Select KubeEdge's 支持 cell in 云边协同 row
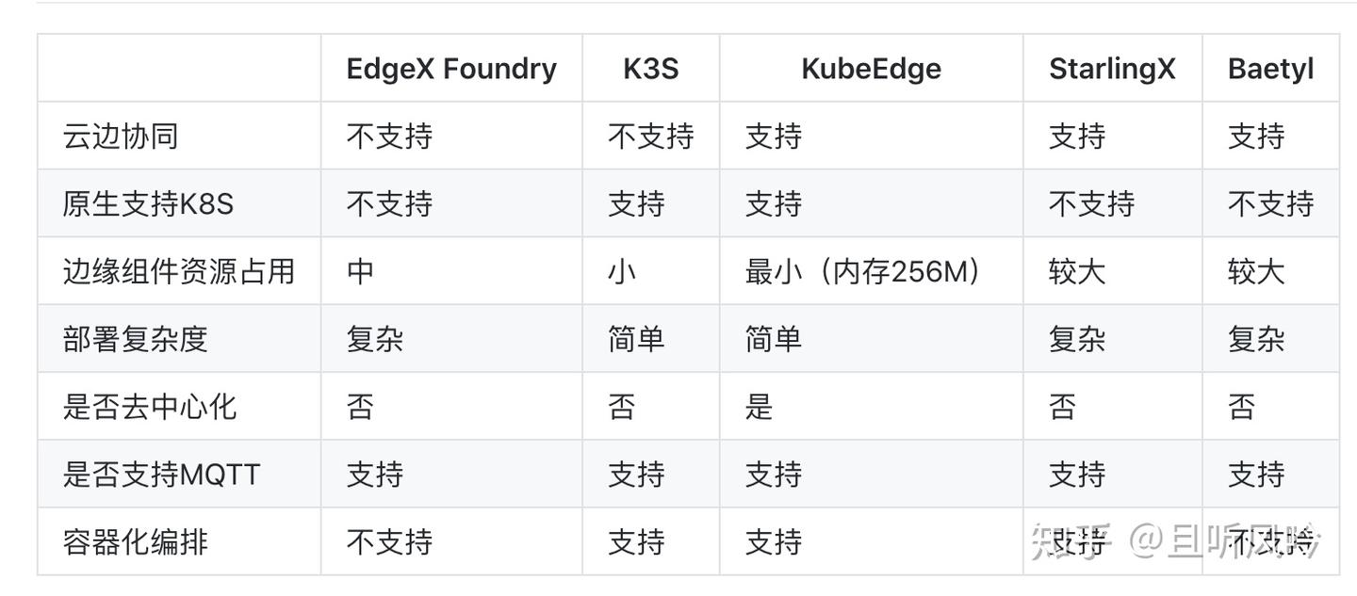The image size is (1357, 596). [773, 137]
